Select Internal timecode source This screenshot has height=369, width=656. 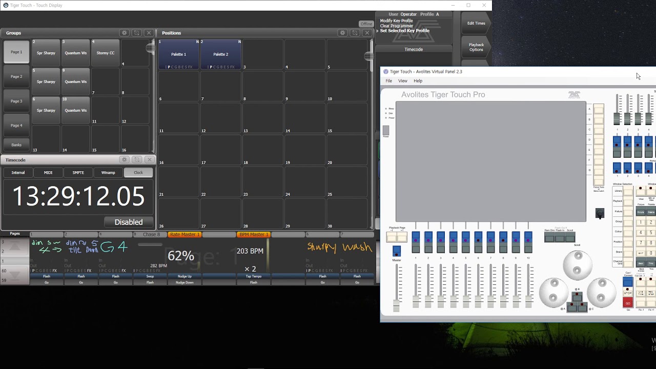tap(18, 173)
